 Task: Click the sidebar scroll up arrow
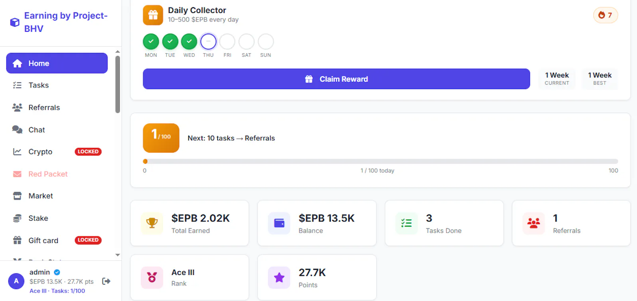(117, 52)
